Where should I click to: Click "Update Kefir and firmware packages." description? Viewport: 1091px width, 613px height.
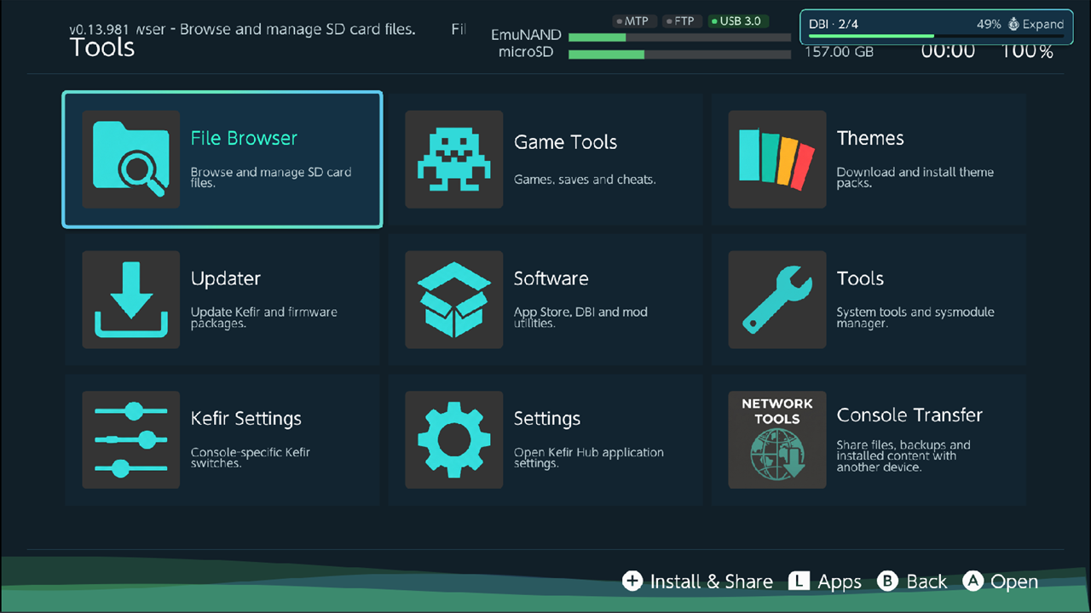click(x=264, y=318)
